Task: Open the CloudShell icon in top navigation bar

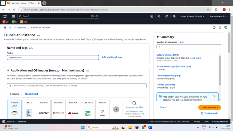Action: pyautogui.click(x=152, y=16)
